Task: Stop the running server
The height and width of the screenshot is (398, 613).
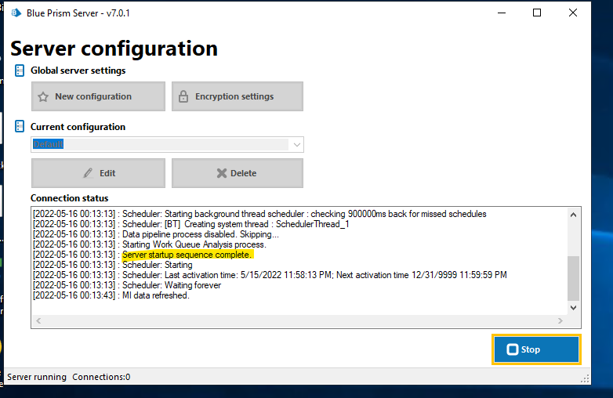Action: click(x=536, y=349)
